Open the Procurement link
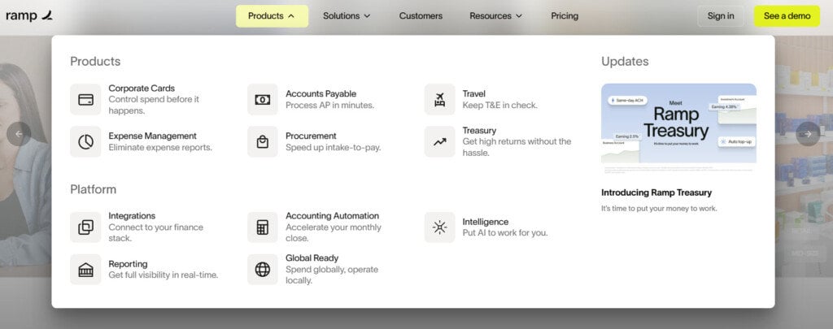 click(311, 136)
